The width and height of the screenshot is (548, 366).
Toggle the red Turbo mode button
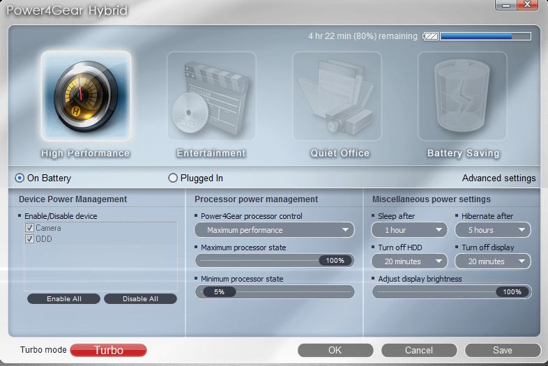pos(108,350)
